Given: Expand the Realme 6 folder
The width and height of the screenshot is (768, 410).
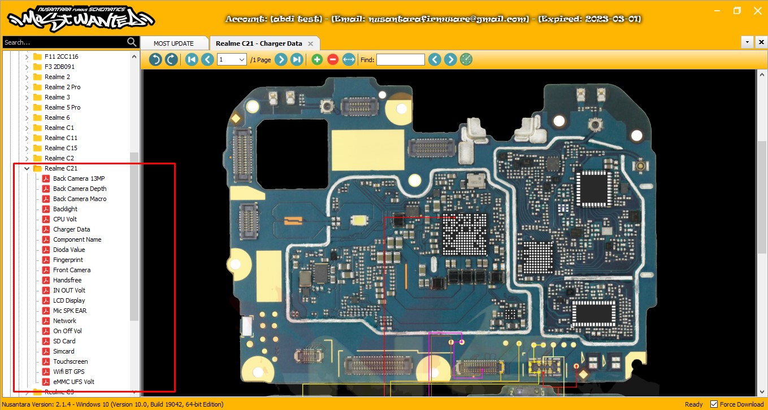Looking at the screenshot, I should point(27,117).
